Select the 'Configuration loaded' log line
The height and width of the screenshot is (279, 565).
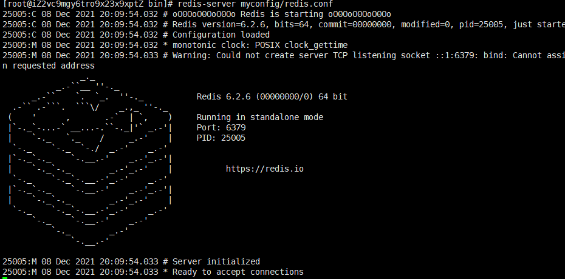(136, 35)
